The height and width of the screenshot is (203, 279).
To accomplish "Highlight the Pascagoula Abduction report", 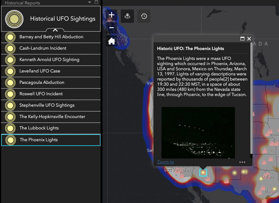I will click(42, 83).
